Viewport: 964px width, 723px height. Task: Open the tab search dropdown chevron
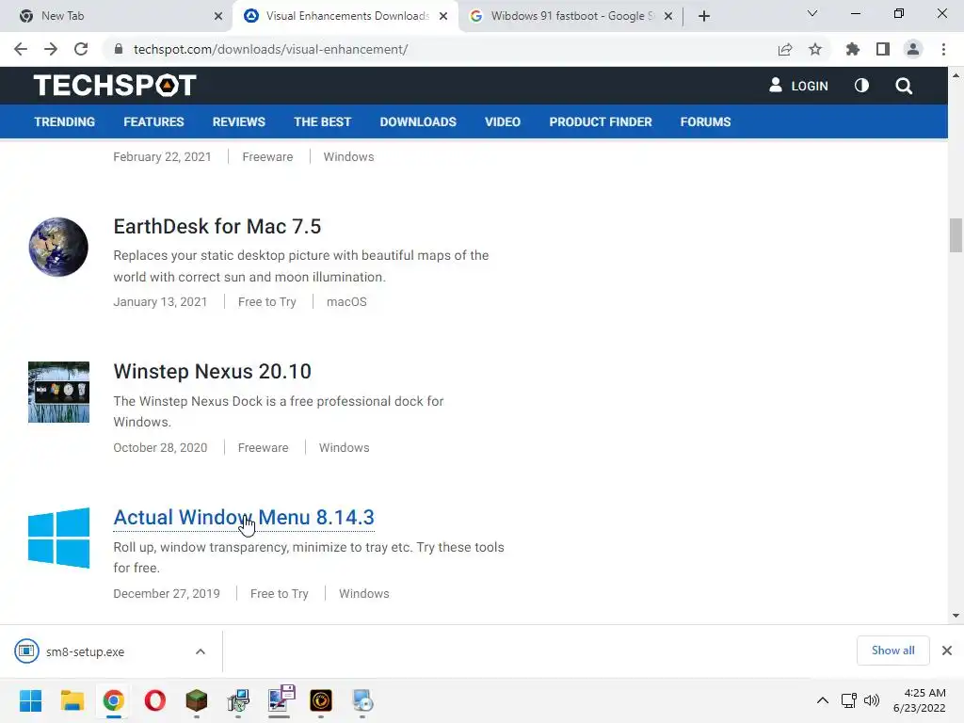click(x=812, y=13)
